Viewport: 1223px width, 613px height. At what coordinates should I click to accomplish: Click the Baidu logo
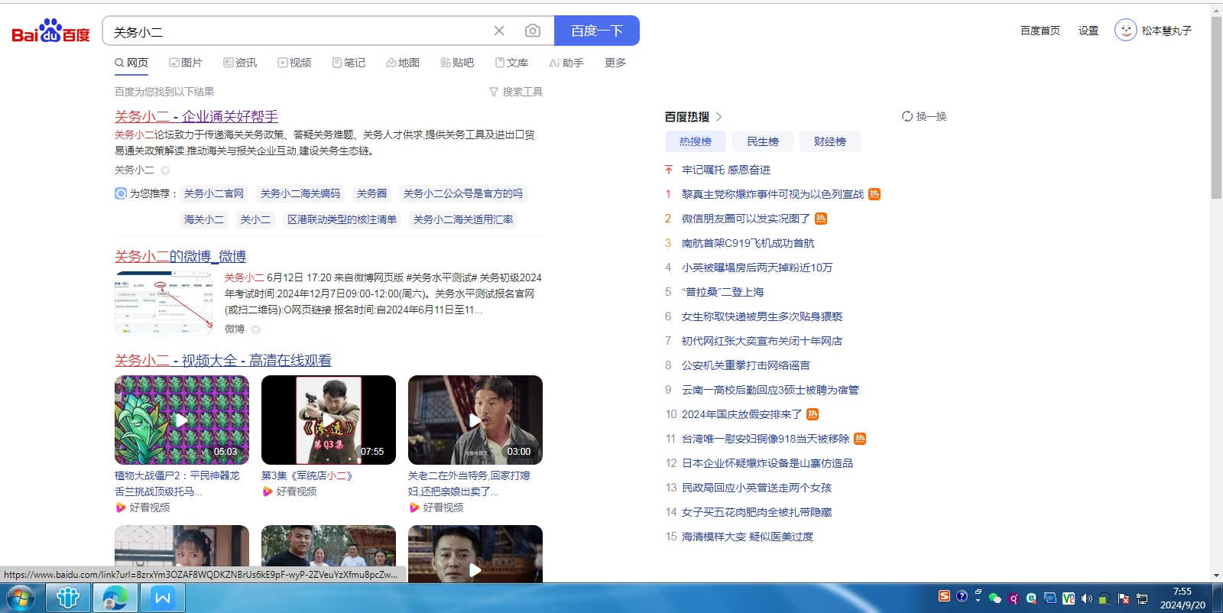pos(50,31)
